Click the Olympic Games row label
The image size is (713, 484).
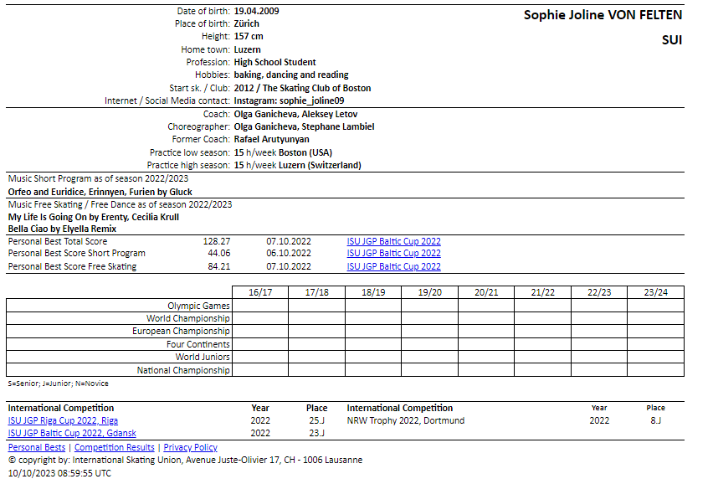click(x=198, y=306)
